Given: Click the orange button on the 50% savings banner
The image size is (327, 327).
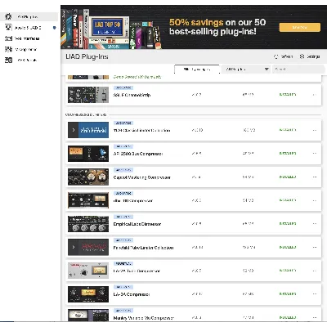Looking at the screenshot, I should 300,27.
